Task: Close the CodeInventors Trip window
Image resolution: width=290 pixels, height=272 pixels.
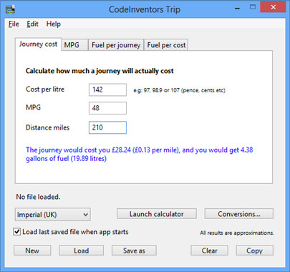Action: point(273,7)
